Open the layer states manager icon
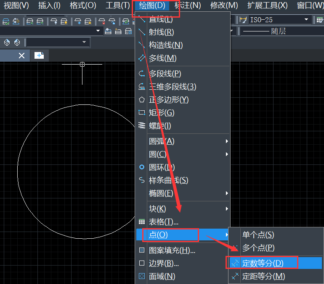Screen dimensions: 324x284 click(x=128, y=31)
